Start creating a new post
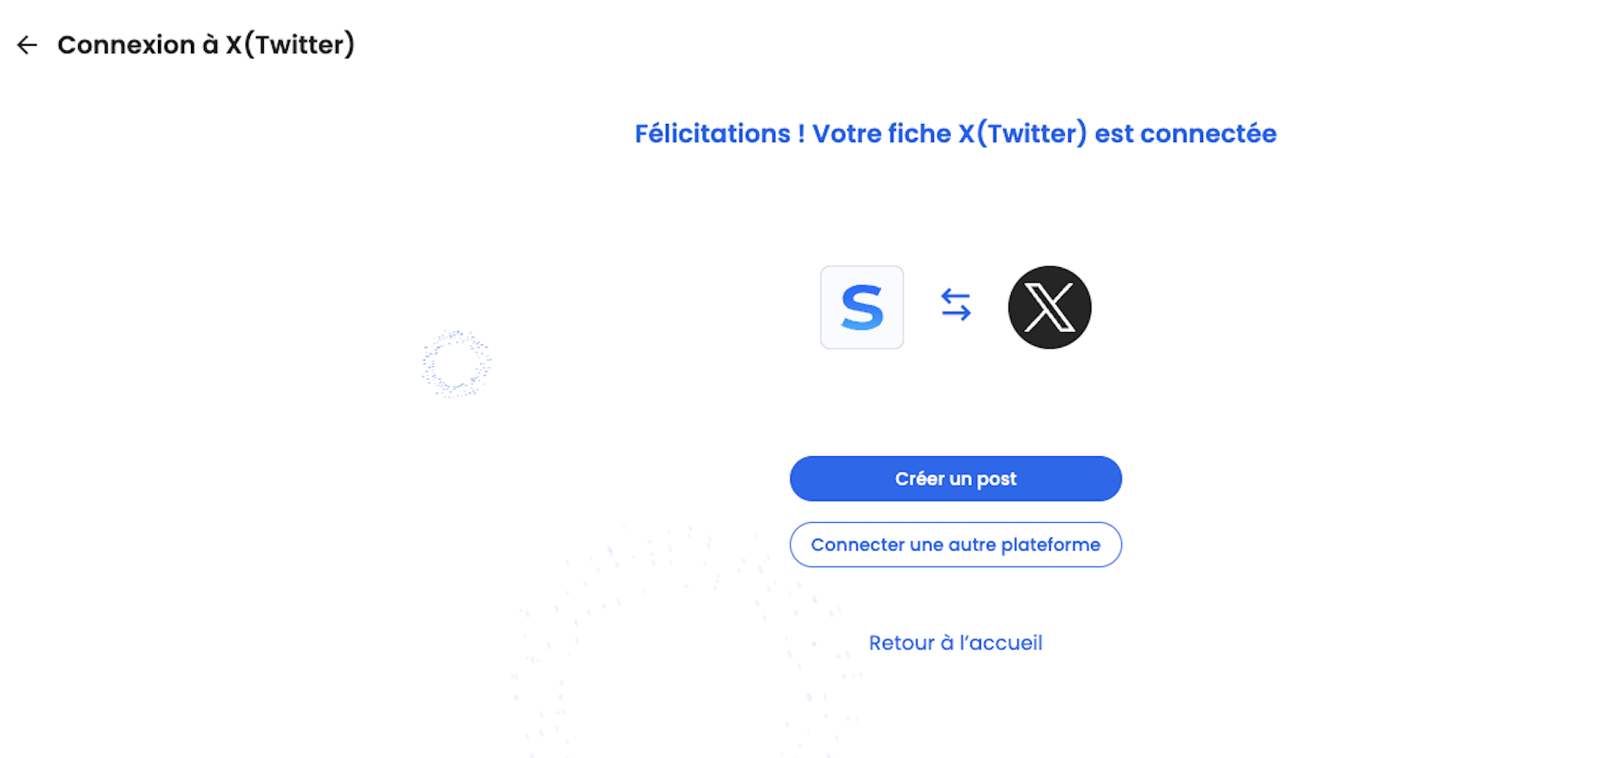The image size is (1623, 758). pos(956,479)
